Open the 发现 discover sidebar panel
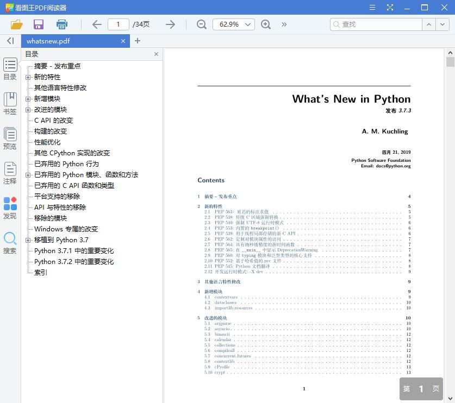 [x=10, y=208]
